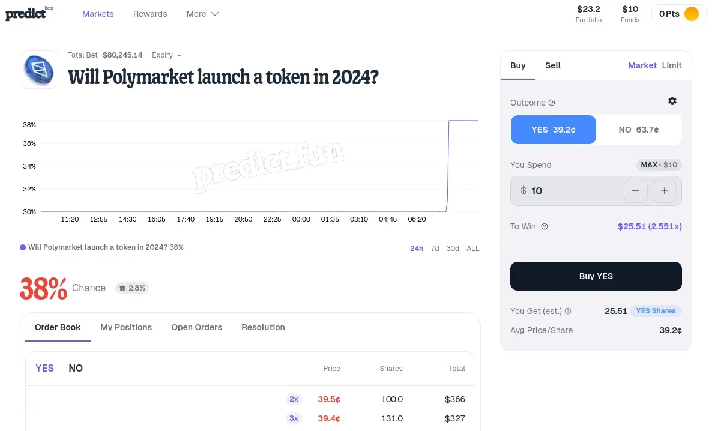This screenshot has height=431, width=715.
Task: Set chart range to 7d
Action: point(435,248)
